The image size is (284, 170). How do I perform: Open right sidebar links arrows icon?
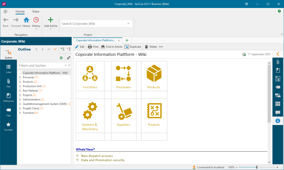tap(278, 95)
